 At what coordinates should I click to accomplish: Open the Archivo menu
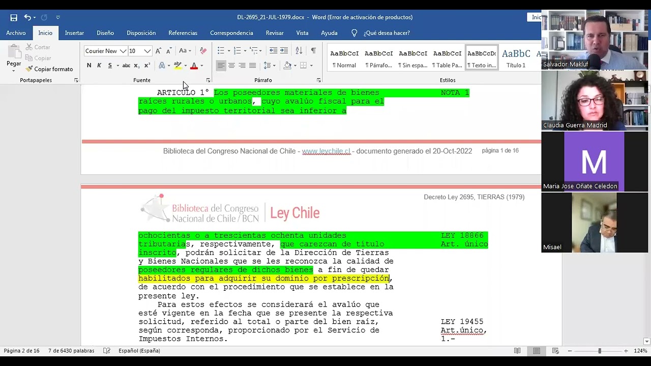pyautogui.click(x=16, y=33)
